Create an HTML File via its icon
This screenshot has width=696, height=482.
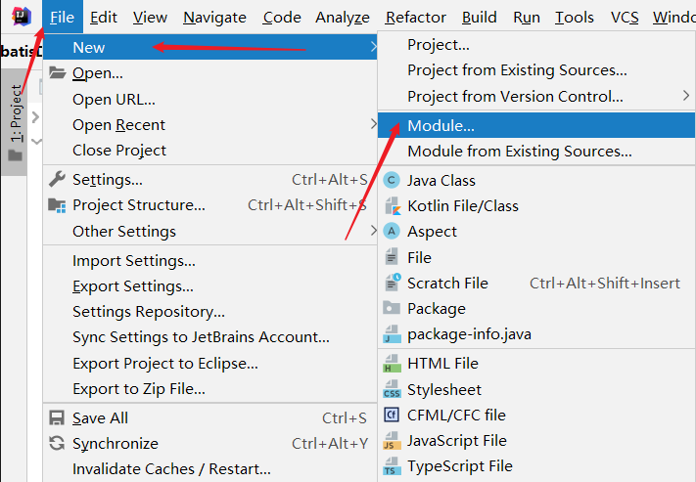coord(392,363)
